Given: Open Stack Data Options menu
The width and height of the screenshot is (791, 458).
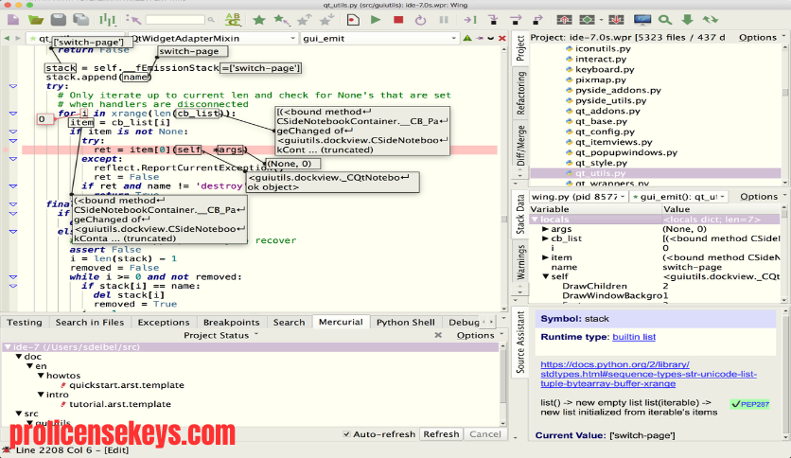Looking at the screenshot, I should [x=763, y=196].
